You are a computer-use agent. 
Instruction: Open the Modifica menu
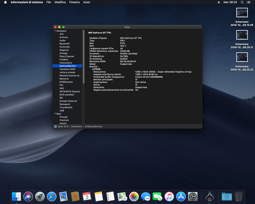[x=60, y=2]
